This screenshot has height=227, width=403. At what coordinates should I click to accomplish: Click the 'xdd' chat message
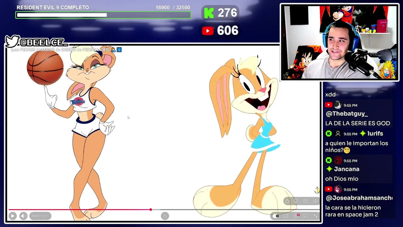click(x=330, y=95)
